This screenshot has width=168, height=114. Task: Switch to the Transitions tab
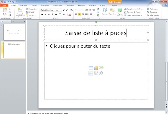click(x=45, y=5)
